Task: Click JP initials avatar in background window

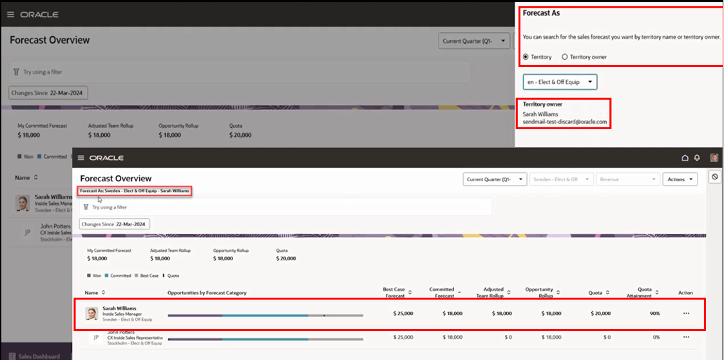Action: coord(28,232)
